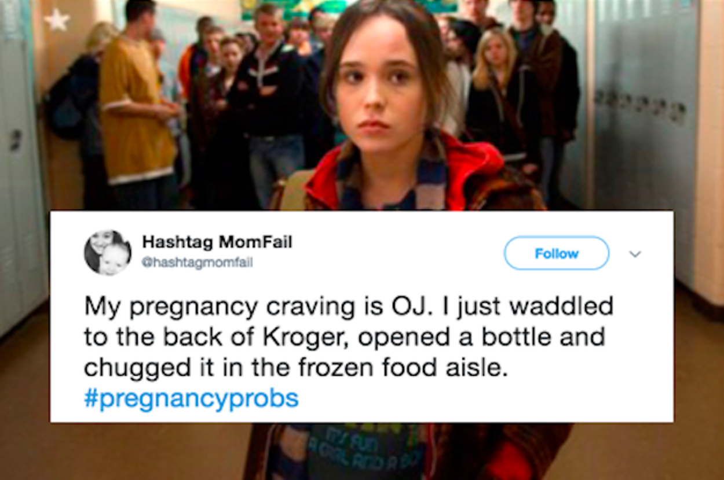Open the #pregnancyprobs hashtag link

pyautogui.click(x=191, y=398)
